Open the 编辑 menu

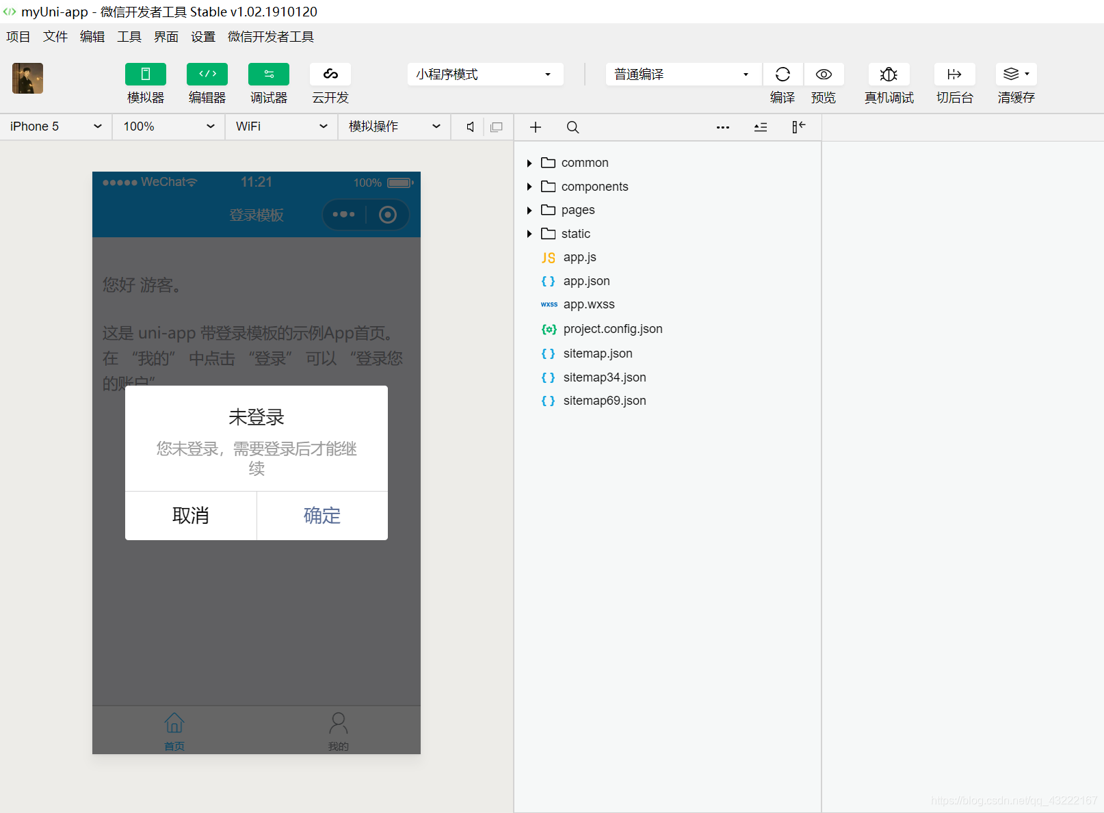[x=92, y=37]
